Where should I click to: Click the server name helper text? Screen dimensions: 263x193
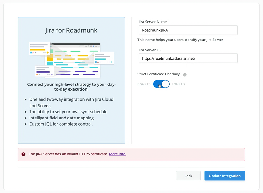click(180, 40)
